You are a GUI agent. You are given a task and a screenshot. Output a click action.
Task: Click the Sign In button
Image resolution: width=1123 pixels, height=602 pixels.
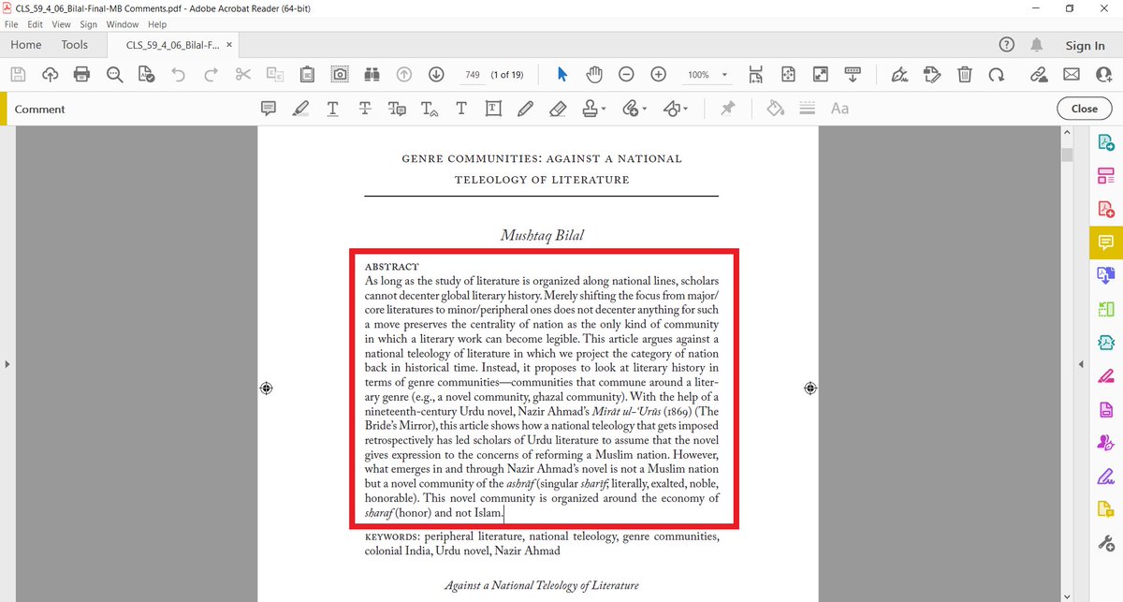1085,45
